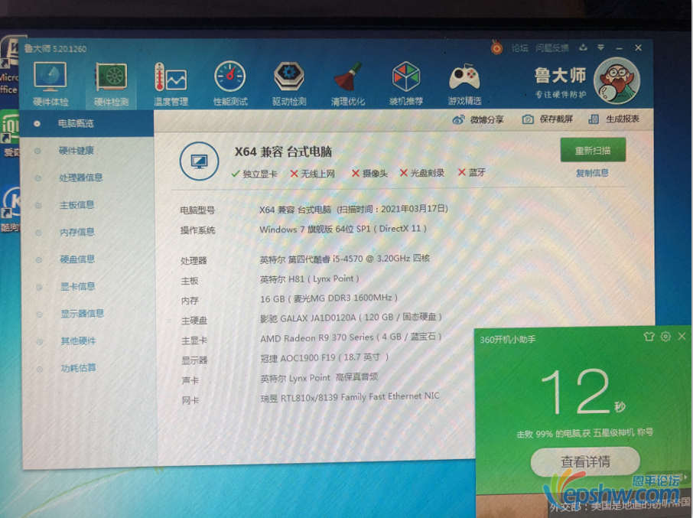The height and width of the screenshot is (518, 693).
Task: Click the 鲁大师 mascot avatar
Action: [x=617, y=81]
